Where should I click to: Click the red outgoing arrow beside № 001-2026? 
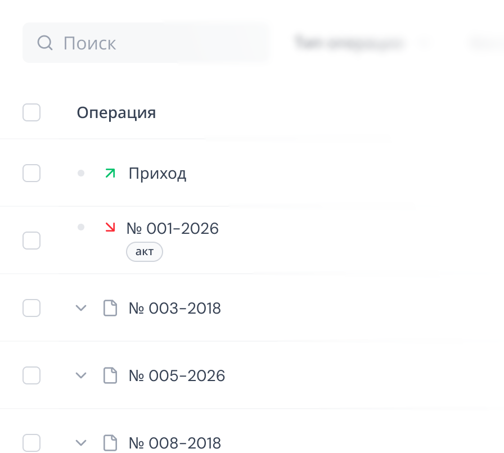[110, 227]
